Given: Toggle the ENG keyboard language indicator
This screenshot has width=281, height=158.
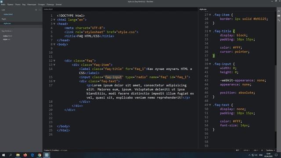Looking at the screenshot, I should [261, 155].
